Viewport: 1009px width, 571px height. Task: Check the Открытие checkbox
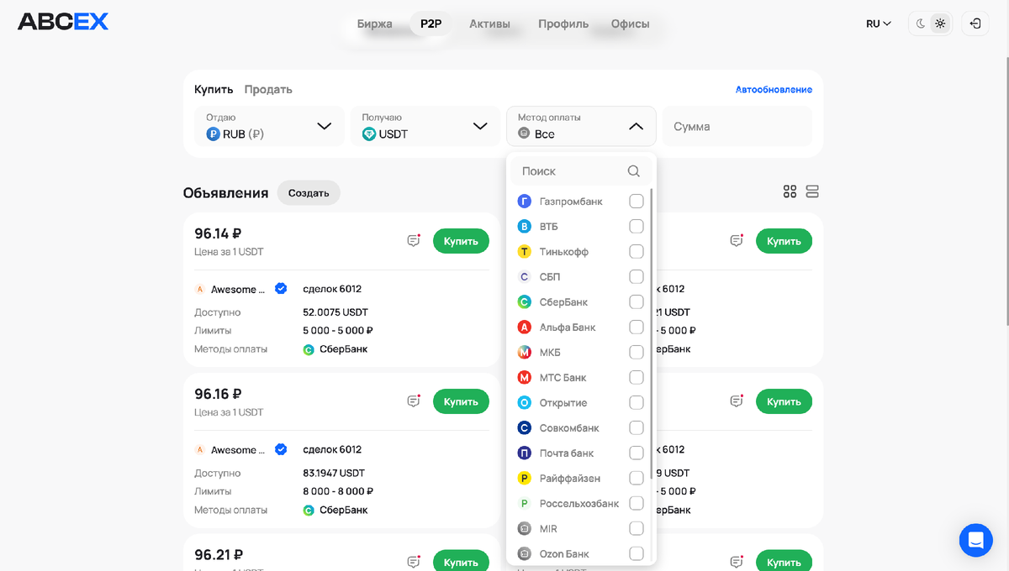637,403
